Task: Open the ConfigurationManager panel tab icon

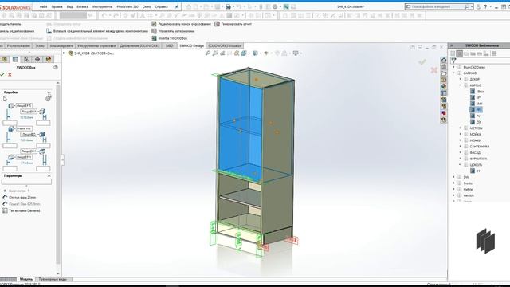Action: [26, 59]
